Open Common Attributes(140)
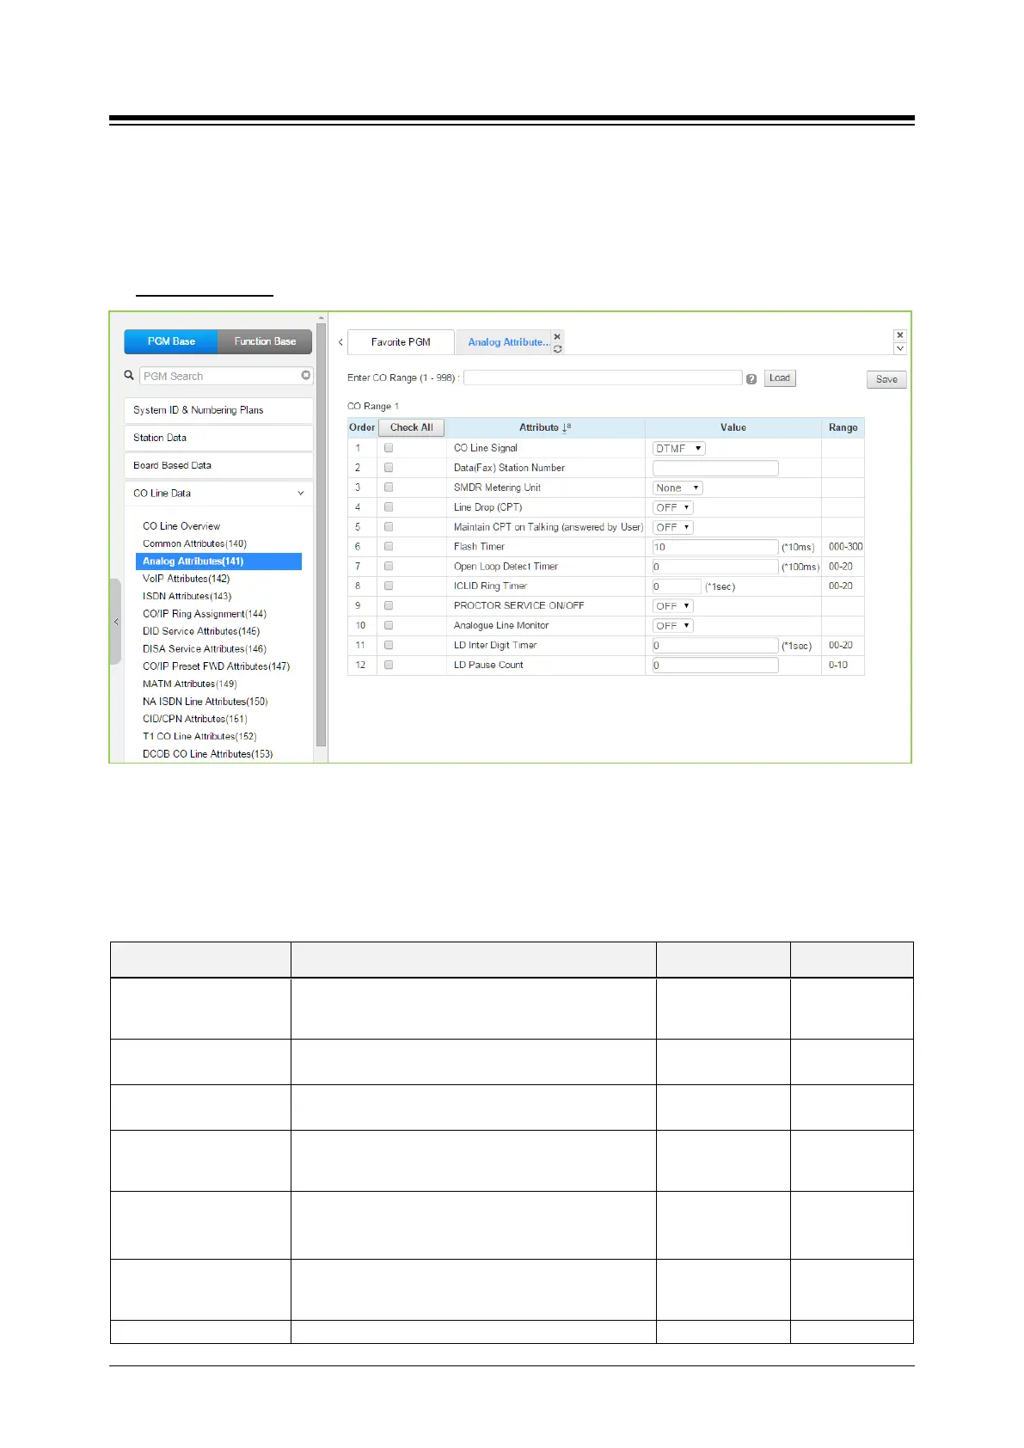The height and width of the screenshot is (1448, 1024). (194, 543)
